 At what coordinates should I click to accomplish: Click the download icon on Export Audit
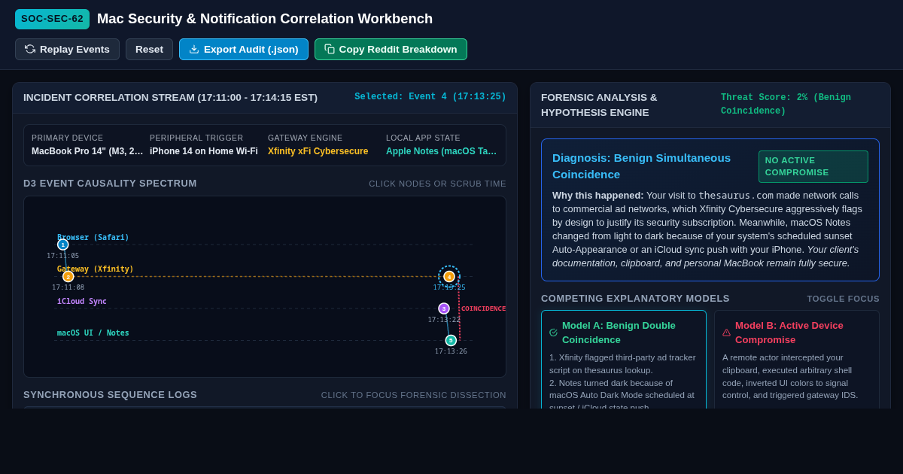coord(194,49)
